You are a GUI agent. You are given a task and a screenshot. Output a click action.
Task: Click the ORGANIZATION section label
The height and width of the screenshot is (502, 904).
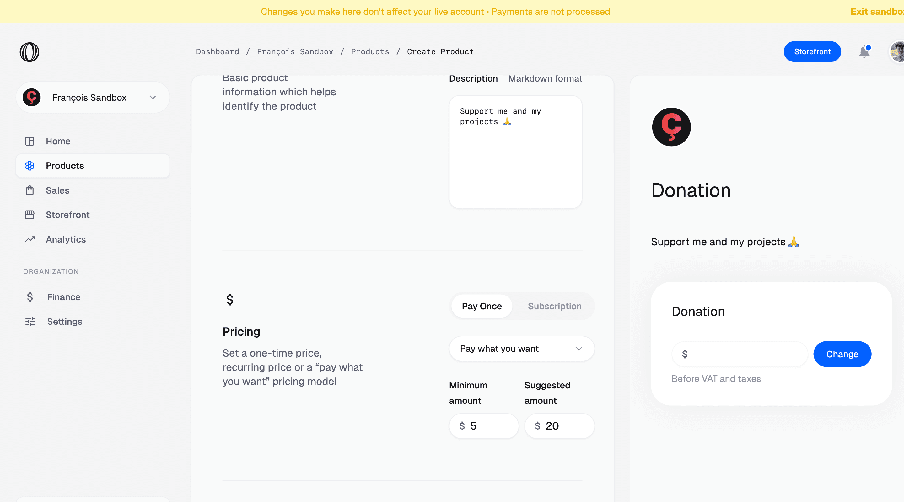[51, 271]
